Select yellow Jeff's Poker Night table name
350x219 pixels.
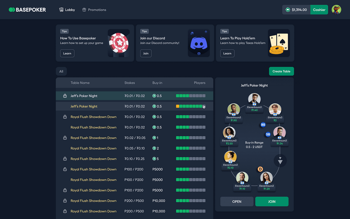[84, 106]
